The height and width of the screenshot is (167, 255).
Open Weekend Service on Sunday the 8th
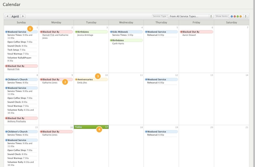click(21, 88)
